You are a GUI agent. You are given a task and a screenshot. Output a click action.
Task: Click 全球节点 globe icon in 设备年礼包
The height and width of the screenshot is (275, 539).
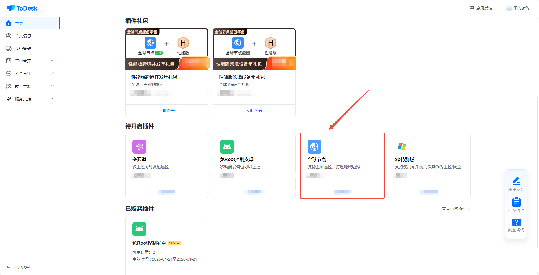click(x=238, y=43)
